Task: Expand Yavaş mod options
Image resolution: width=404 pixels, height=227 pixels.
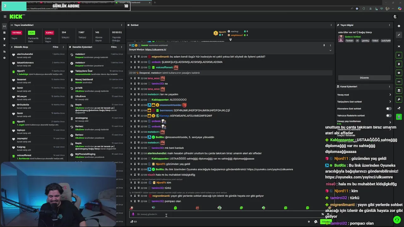Action: [390, 95]
